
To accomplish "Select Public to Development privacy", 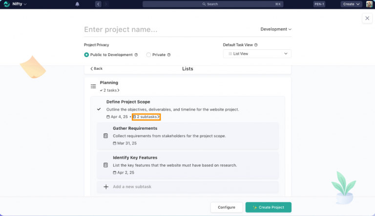I will pyautogui.click(x=86, y=55).
